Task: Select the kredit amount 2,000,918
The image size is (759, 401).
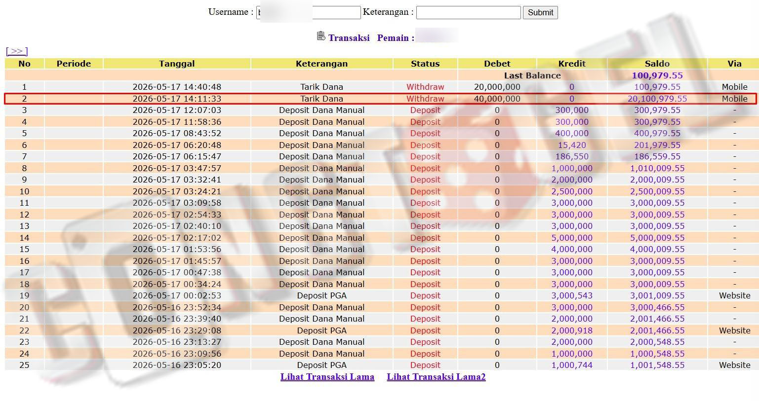Action: (572, 330)
